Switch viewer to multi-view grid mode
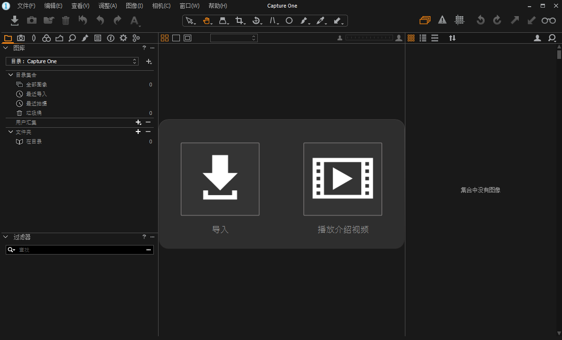This screenshot has width=562, height=340. tap(165, 38)
